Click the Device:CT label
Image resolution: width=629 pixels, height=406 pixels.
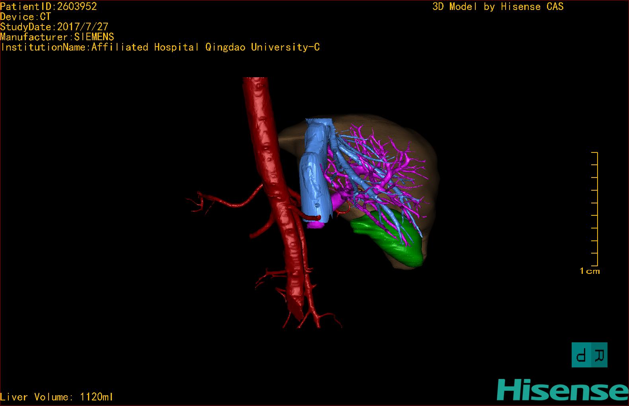[x=25, y=17]
